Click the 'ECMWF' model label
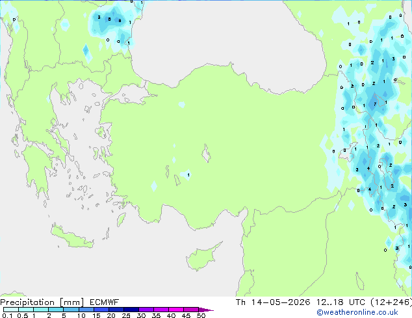The image size is (412, 318). (105, 302)
